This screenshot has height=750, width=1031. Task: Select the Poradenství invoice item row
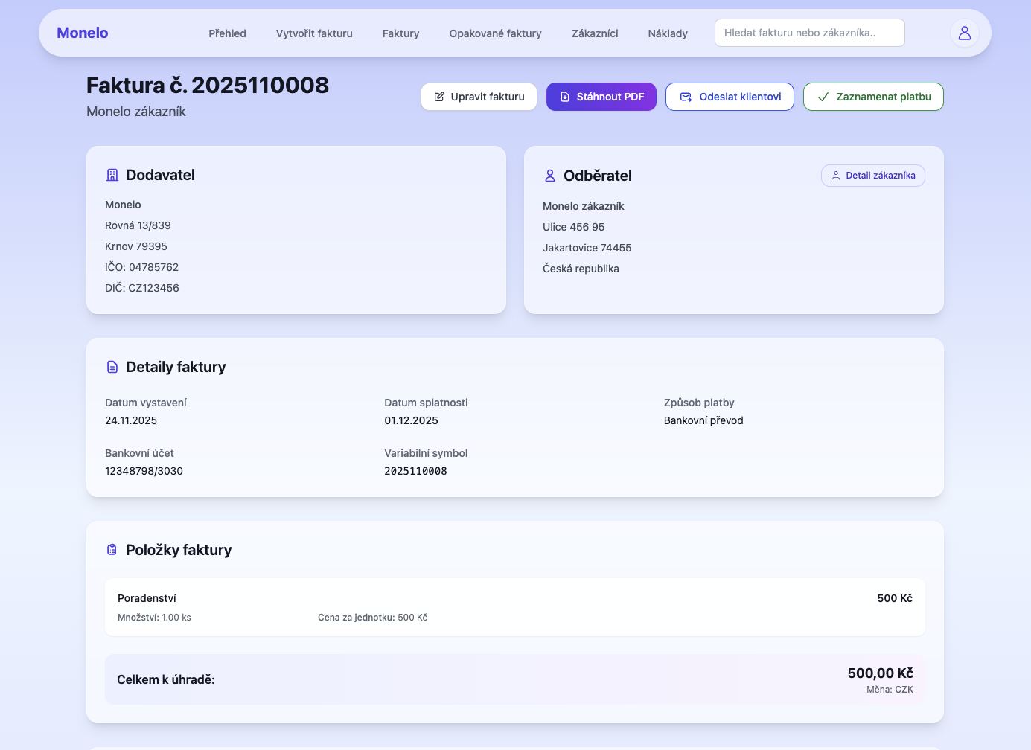[514, 607]
